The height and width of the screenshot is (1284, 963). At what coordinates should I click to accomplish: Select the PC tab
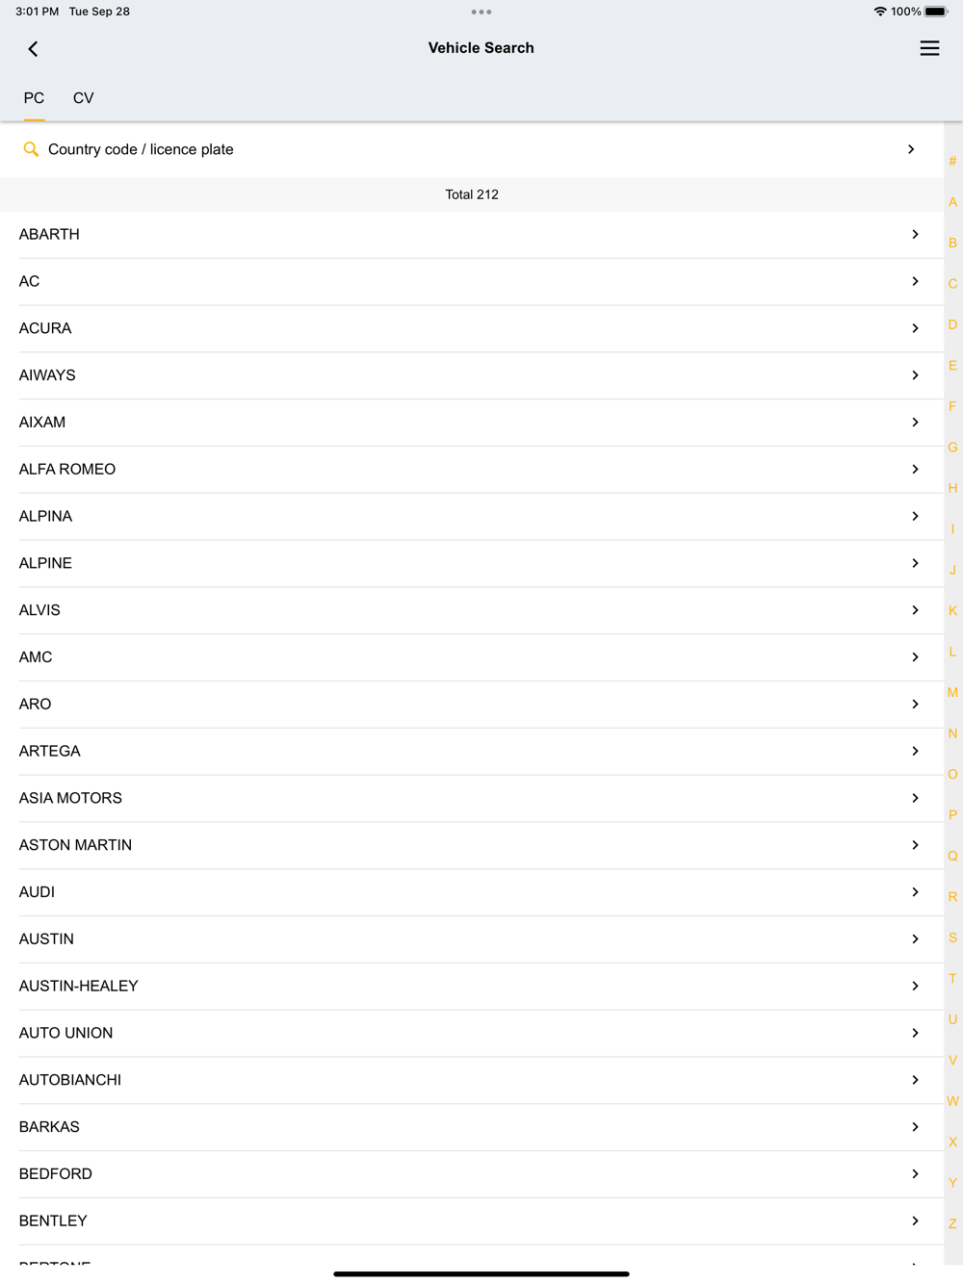(34, 98)
